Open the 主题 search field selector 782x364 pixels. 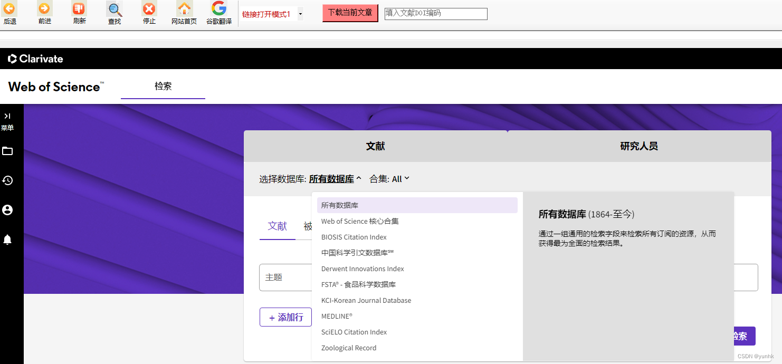(285, 277)
